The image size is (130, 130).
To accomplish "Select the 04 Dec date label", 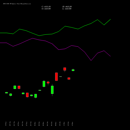I will [47, 124].
